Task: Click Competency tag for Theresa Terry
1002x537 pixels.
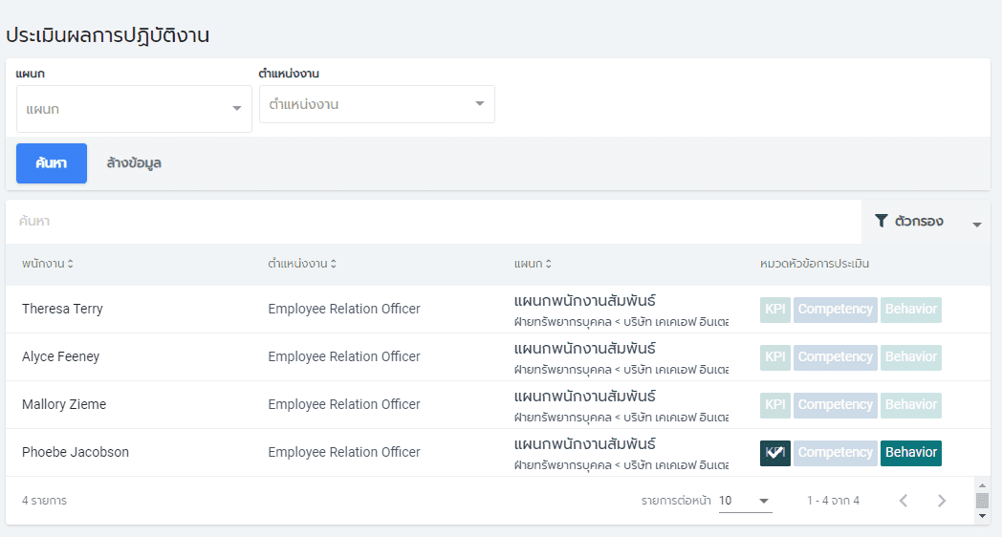Action: coord(836,310)
